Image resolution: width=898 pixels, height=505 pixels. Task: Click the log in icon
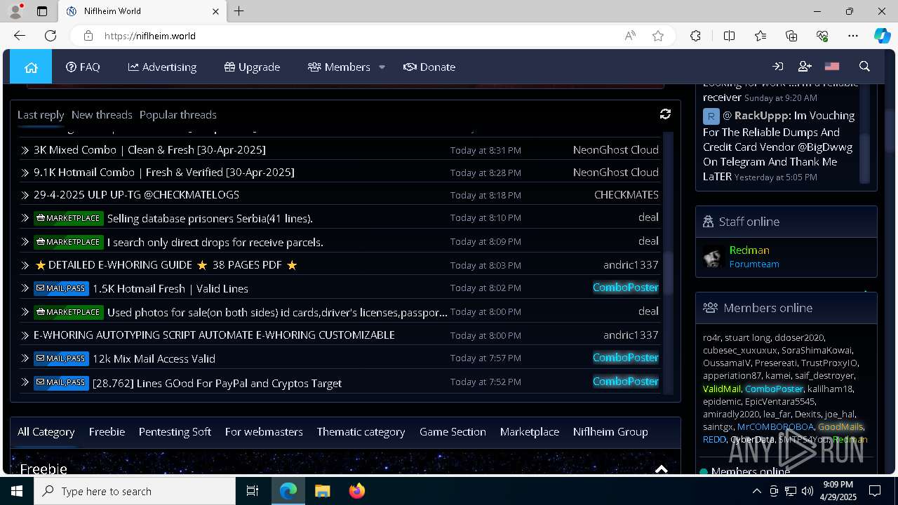point(777,67)
